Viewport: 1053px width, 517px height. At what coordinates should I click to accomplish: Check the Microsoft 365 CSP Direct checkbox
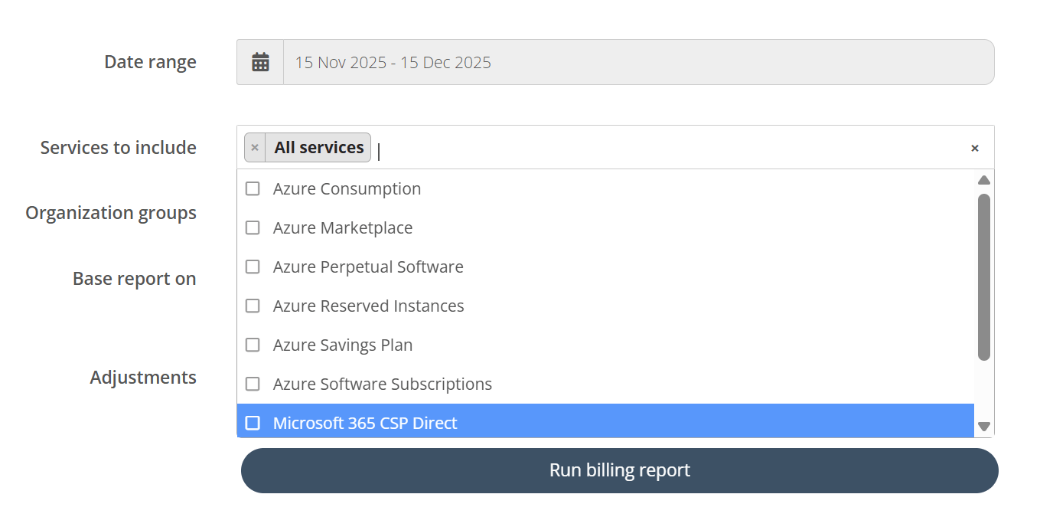click(253, 422)
